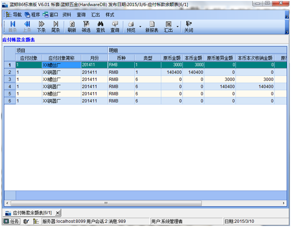The height and width of the screenshot is (227, 291).
Task: Jump to last record (尾条)
Action: tap(56, 26)
